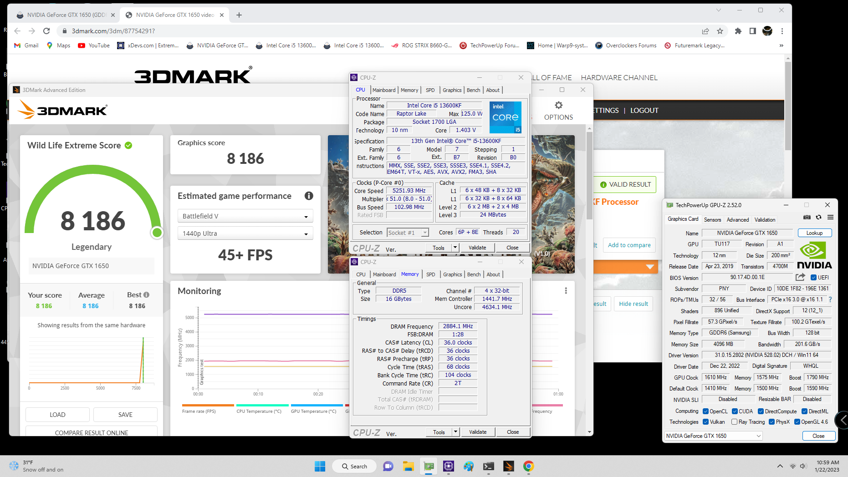The height and width of the screenshot is (477, 848).
Task: Toggle the DirectML checkbox
Action: coord(804,411)
